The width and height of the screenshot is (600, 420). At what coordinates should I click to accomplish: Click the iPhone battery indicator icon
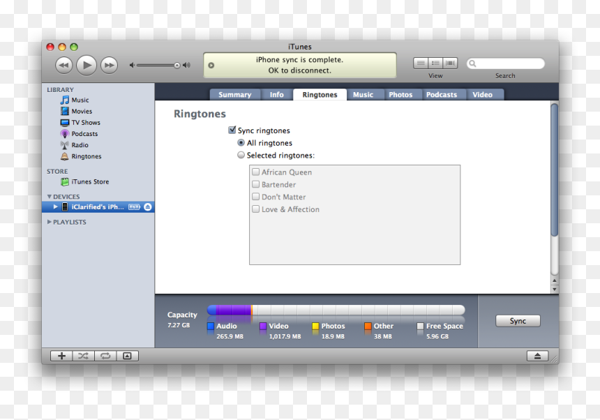point(135,207)
